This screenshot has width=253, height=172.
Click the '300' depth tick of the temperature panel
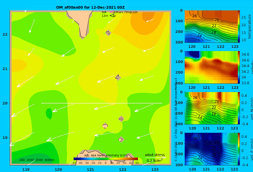pos(179,42)
